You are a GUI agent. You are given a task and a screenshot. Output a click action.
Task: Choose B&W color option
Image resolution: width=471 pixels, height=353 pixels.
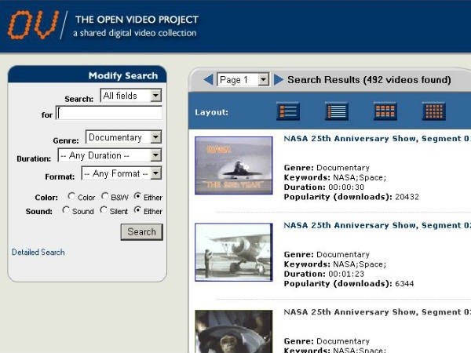pos(104,196)
